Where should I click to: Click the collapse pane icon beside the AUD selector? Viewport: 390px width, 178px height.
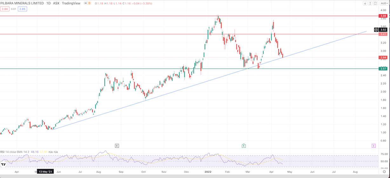coord(370,3)
